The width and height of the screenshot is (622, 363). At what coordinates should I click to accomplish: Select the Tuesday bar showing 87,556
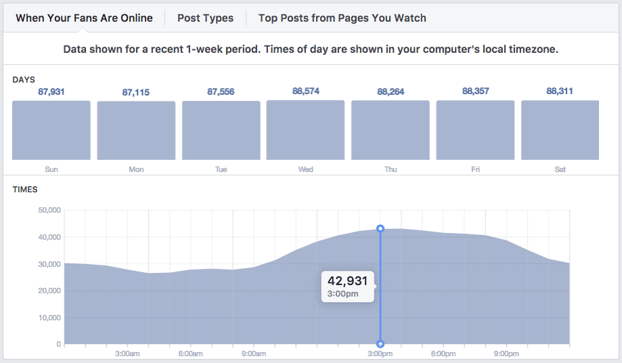221,130
